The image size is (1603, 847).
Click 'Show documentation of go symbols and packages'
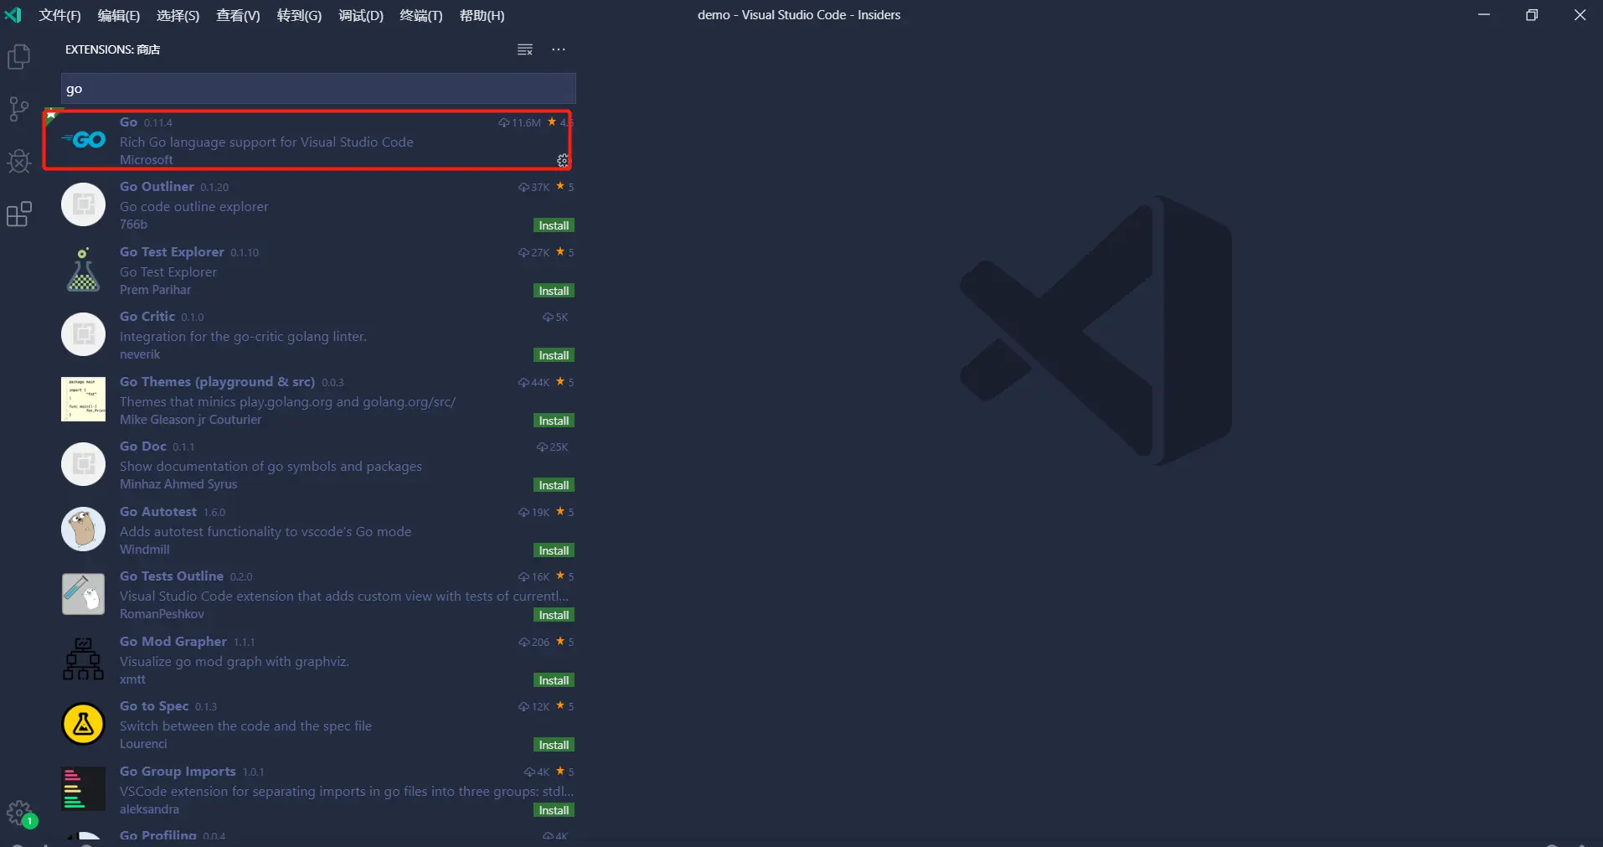click(x=271, y=467)
